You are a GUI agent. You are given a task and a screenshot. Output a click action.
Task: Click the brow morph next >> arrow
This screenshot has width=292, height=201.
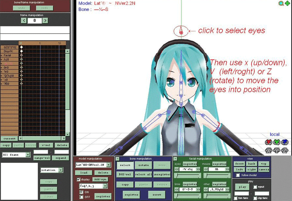[x=198, y=190]
